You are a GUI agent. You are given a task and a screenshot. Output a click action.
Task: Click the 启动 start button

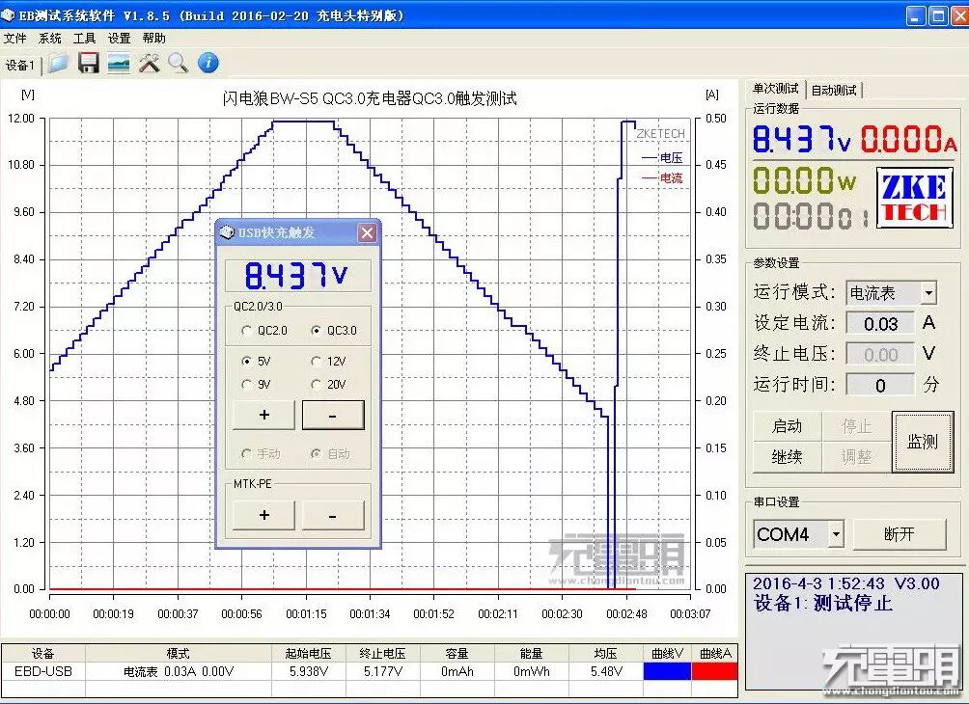click(x=788, y=426)
